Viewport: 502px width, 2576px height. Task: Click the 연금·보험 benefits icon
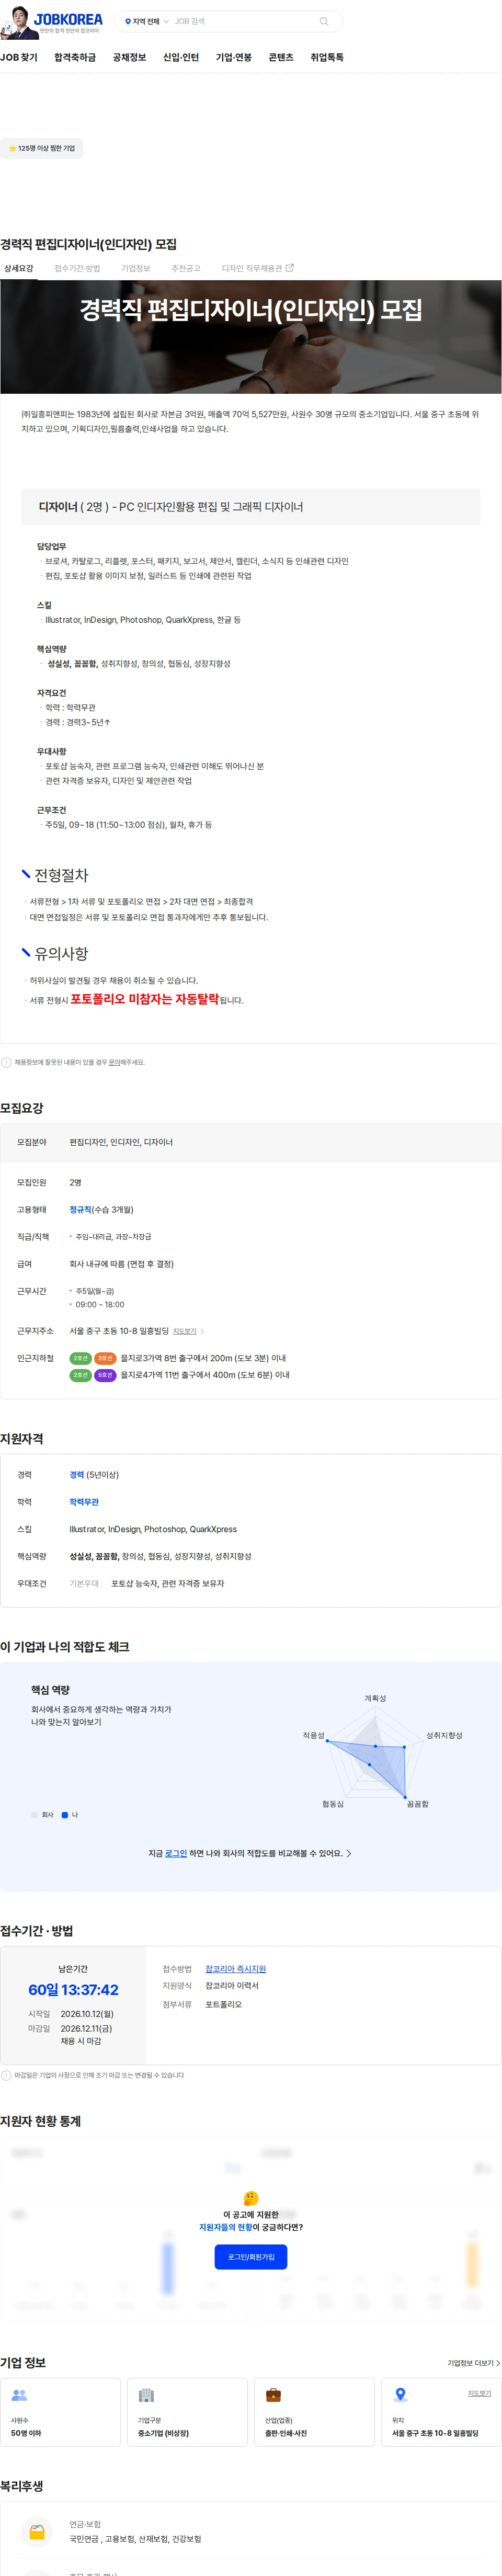[x=37, y=2531]
